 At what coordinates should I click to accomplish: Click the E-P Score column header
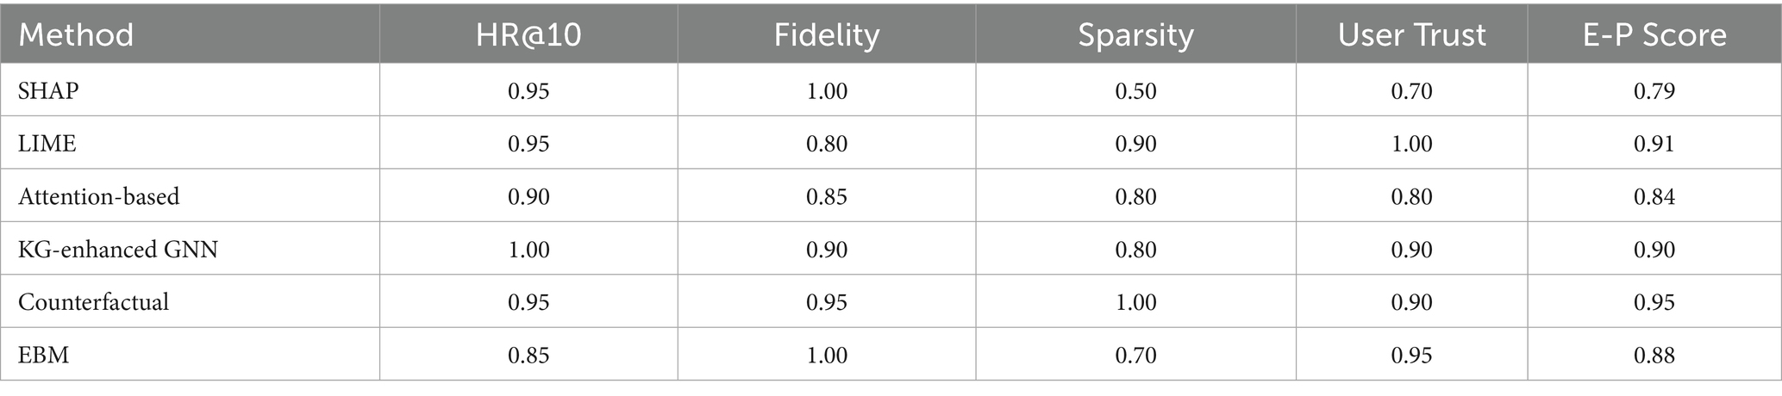pos(1654,35)
